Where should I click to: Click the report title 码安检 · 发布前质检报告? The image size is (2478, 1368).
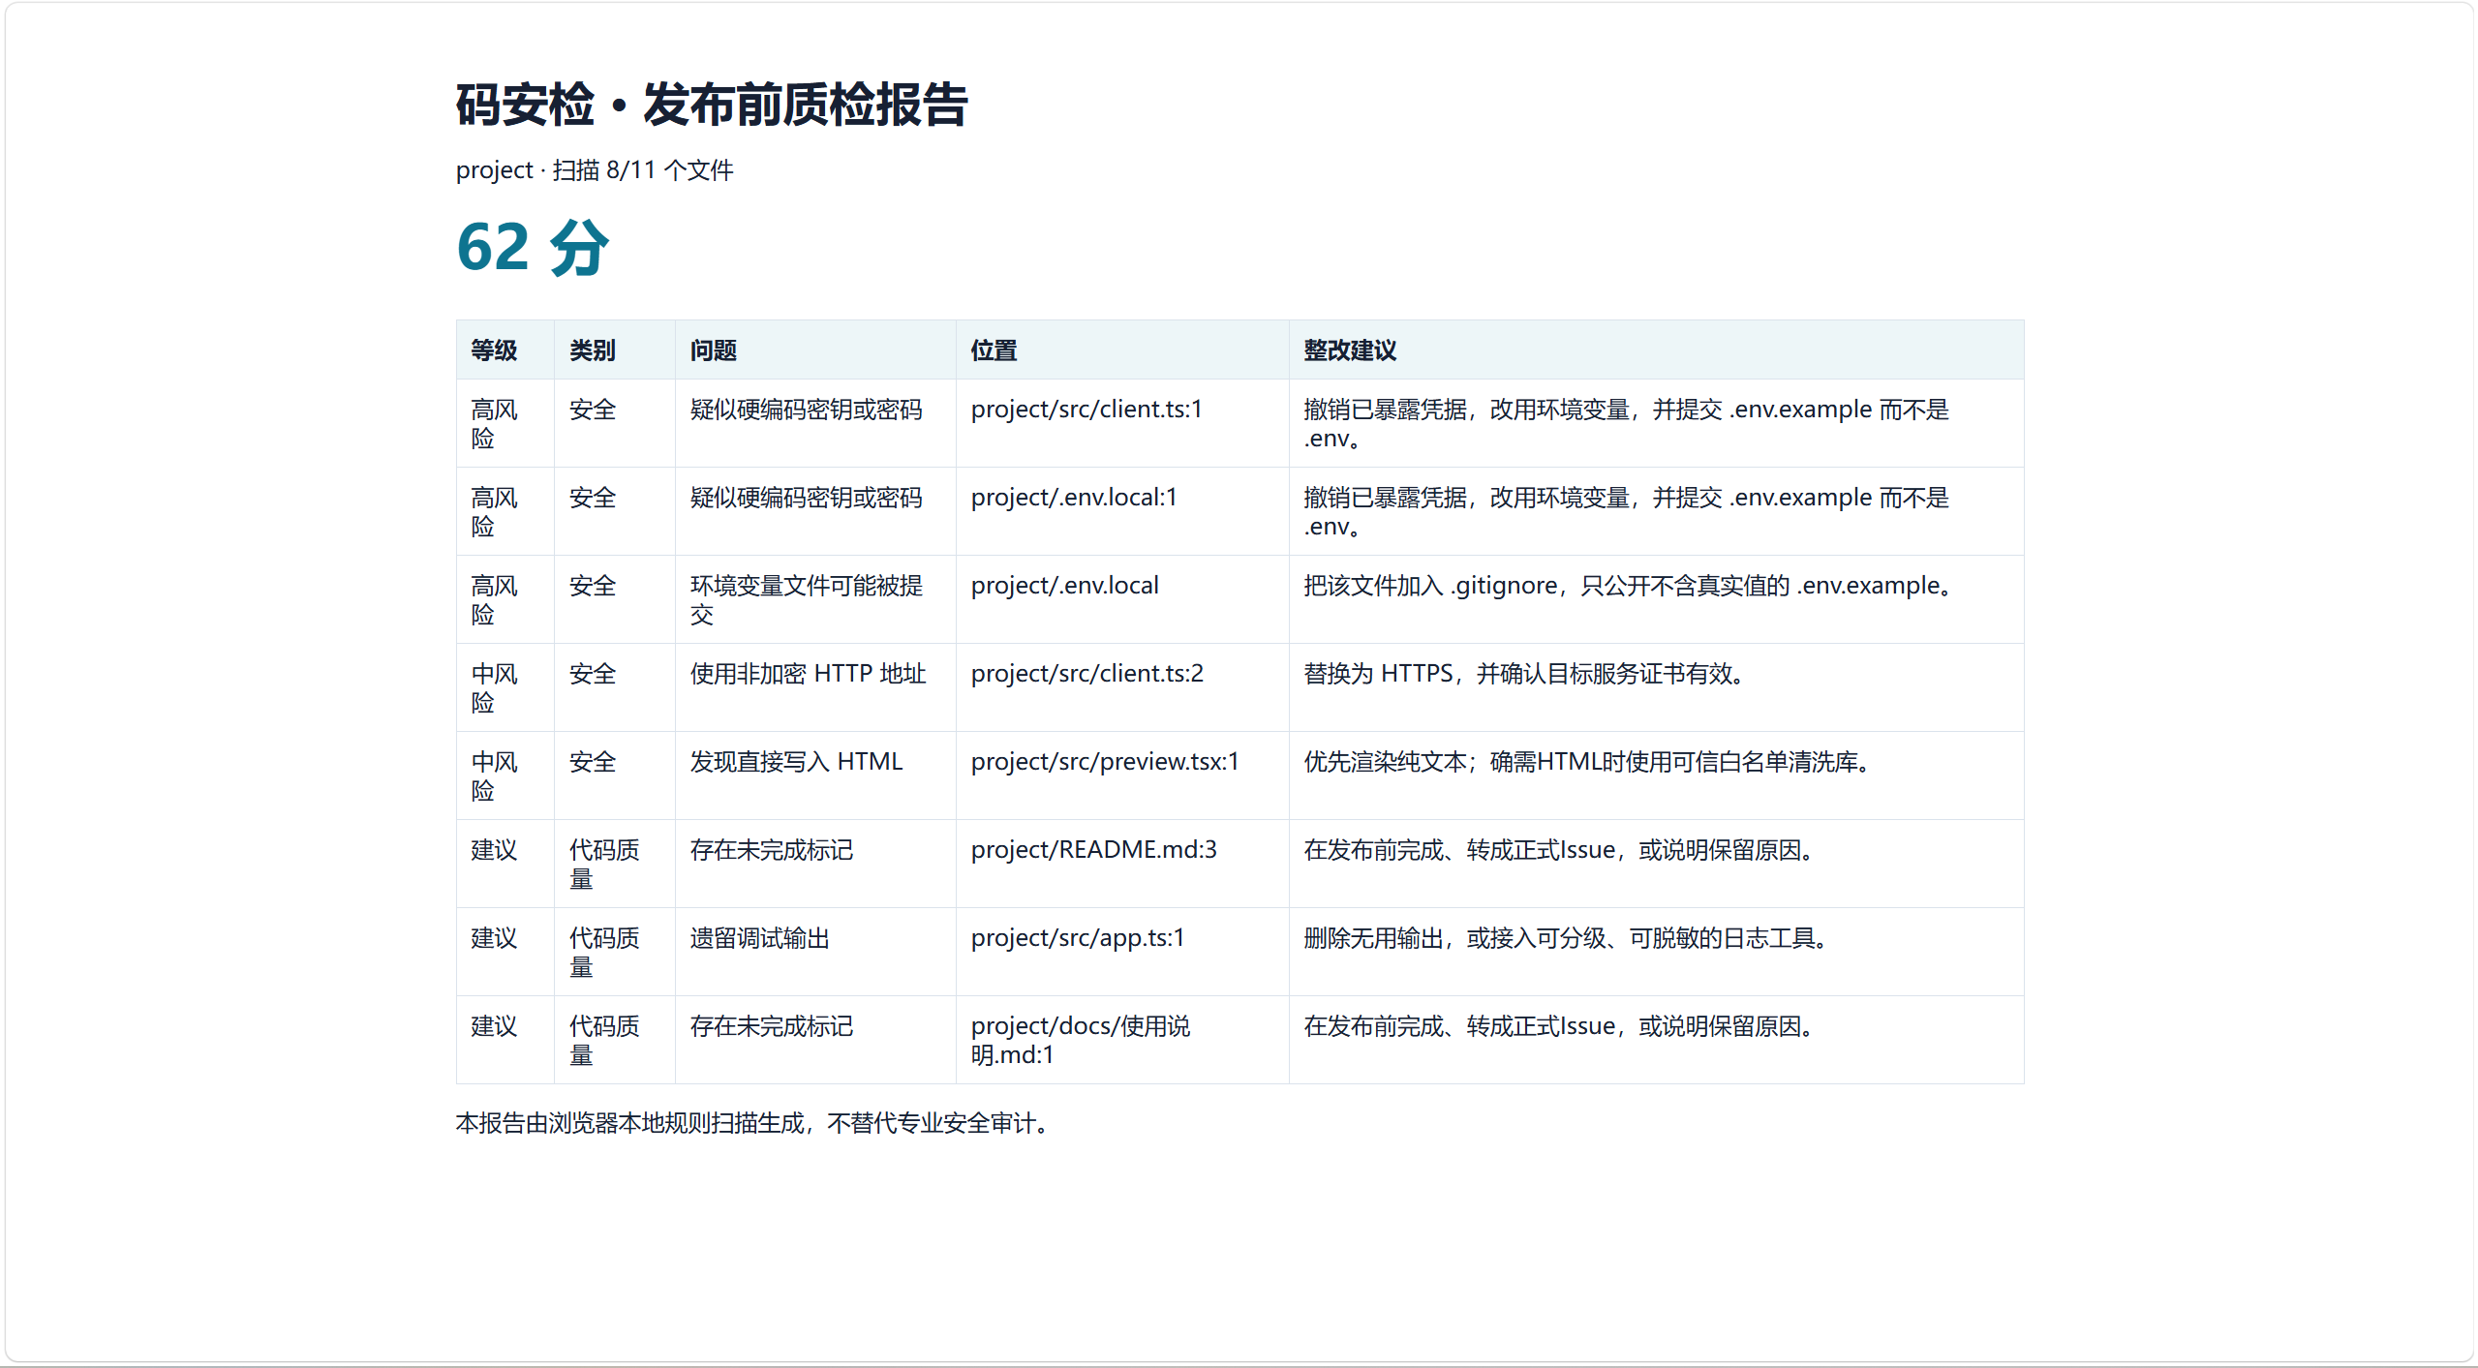(712, 105)
